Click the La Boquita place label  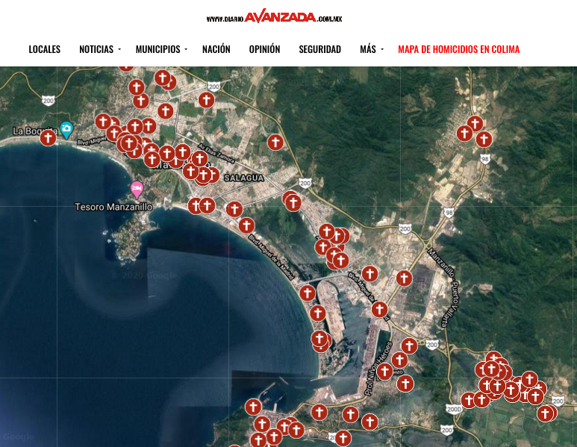coord(34,131)
